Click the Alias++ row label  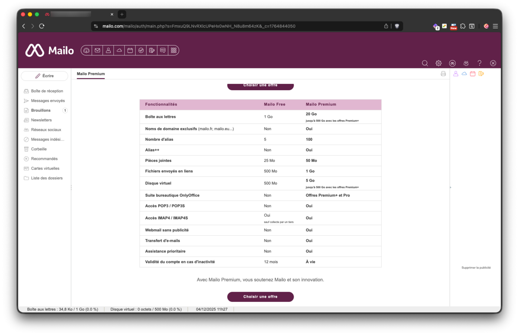[x=152, y=150]
